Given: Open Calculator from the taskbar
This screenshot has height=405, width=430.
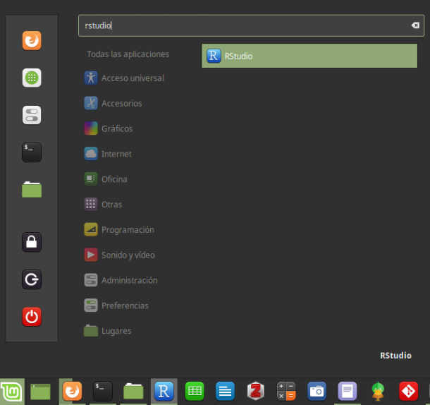Looking at the screenshot, I should coord(286,391).
